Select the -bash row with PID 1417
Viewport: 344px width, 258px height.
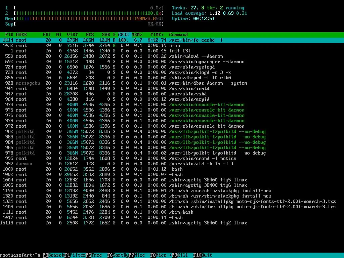pos(172,217)
